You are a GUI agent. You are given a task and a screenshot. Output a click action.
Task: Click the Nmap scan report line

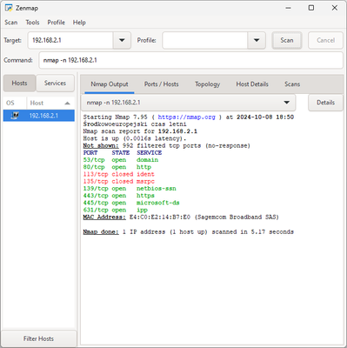tap(140, 131)
